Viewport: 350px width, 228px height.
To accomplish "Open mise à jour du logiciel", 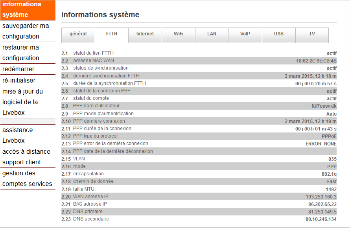I will tap(23, 102).
